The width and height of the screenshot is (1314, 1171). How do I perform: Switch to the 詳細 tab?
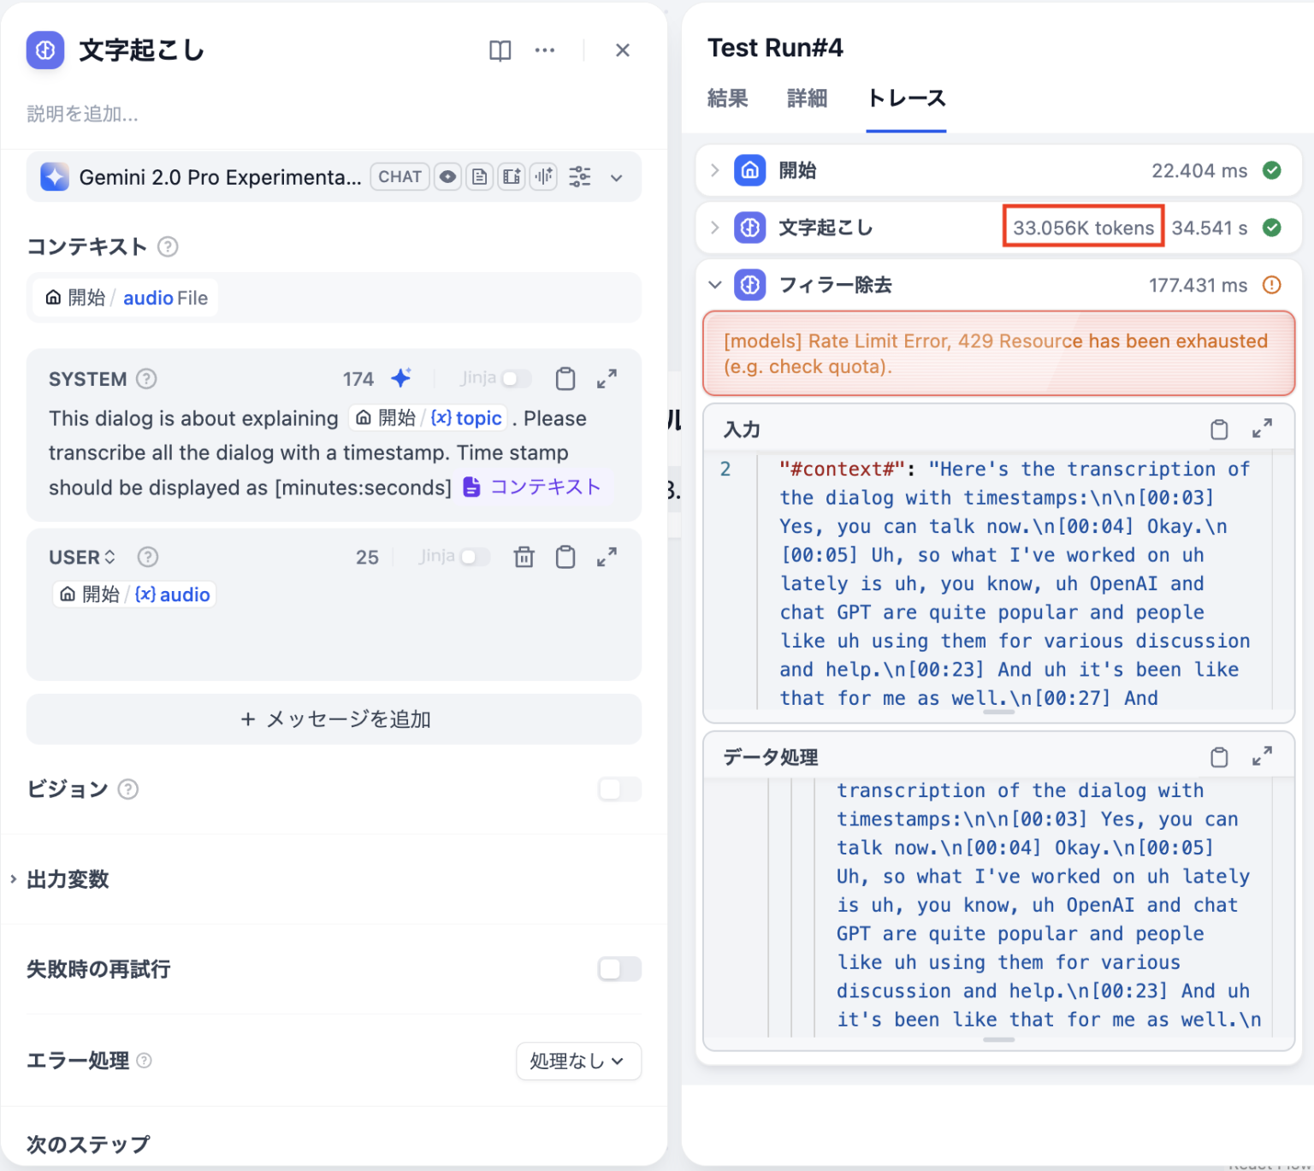(806, 98)
